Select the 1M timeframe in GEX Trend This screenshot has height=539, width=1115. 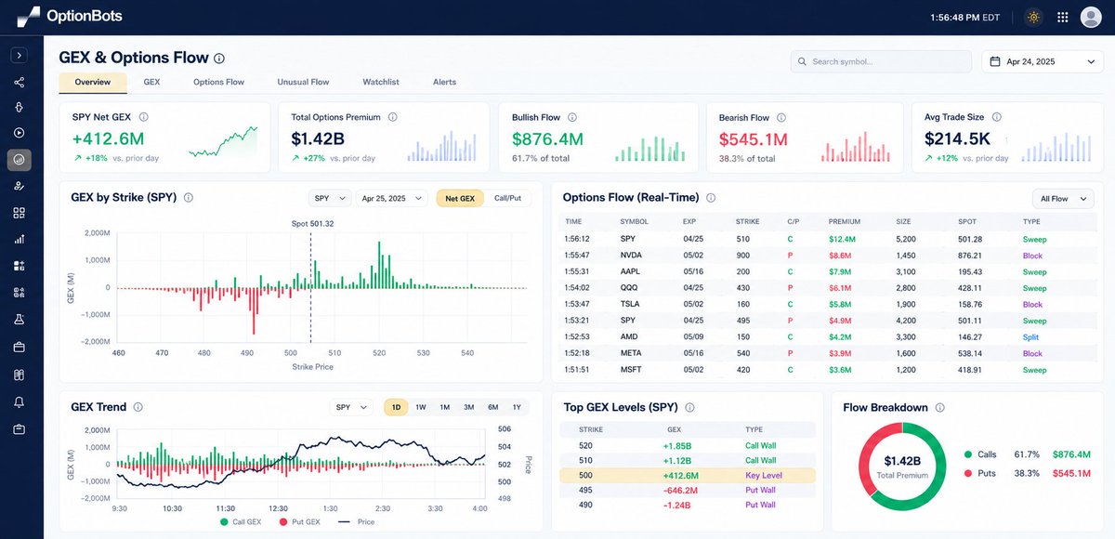(x=445, y=407)
